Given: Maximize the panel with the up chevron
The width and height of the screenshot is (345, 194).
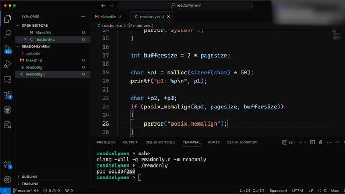Looking at the screenshot, I should 337,142.
